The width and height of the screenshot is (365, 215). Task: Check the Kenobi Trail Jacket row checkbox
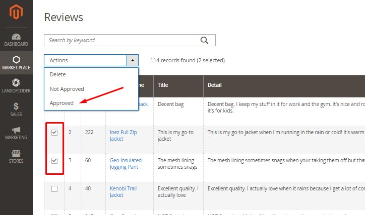tap(54, 189)
